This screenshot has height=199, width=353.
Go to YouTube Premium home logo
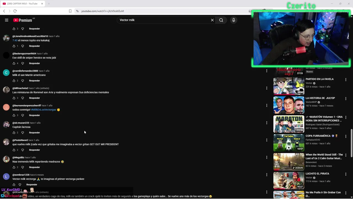click(23, 20)
